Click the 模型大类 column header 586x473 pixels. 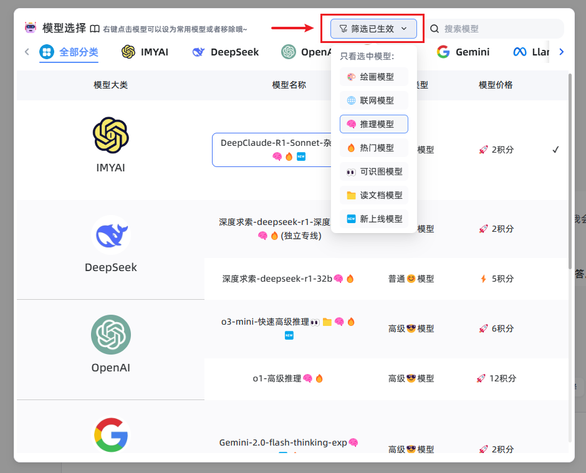click(x=110, y=85)
